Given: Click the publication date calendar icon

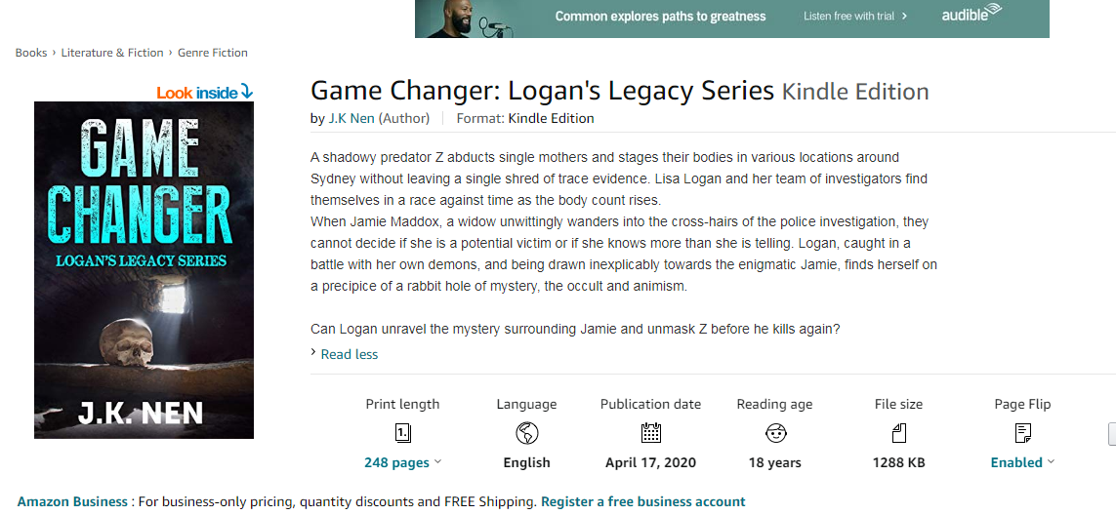Looking at the screenshot, I should 650,433.
